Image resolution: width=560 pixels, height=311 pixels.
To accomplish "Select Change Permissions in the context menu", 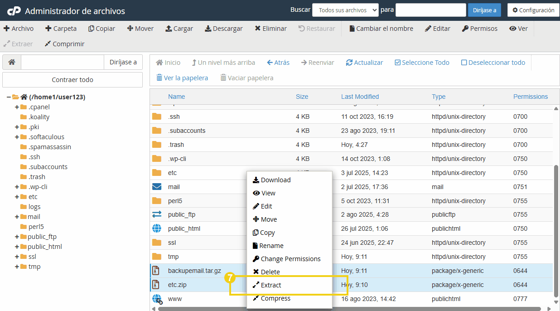I will coord(287,258).
